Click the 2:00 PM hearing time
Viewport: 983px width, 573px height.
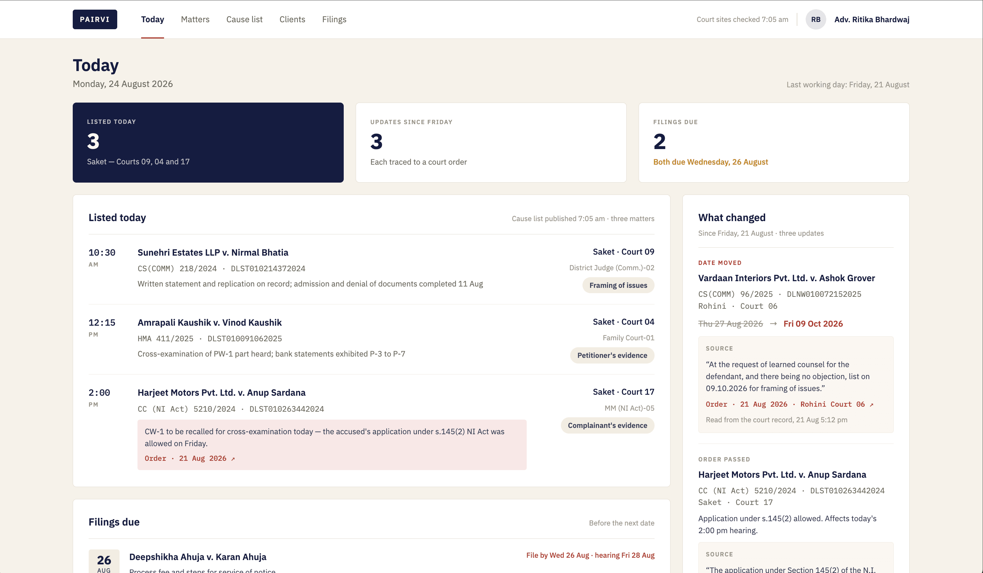pos(99,397)
